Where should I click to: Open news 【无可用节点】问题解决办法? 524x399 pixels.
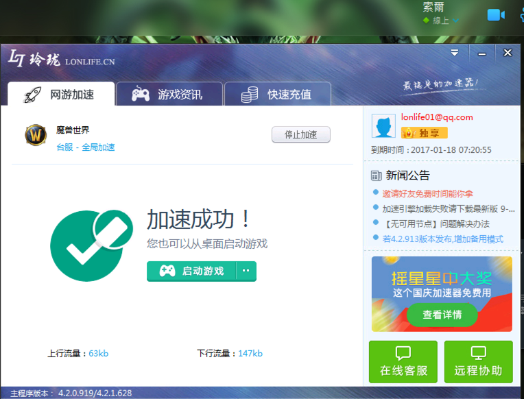coord(436,224)
